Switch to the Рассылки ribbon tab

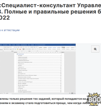point(18,45)
